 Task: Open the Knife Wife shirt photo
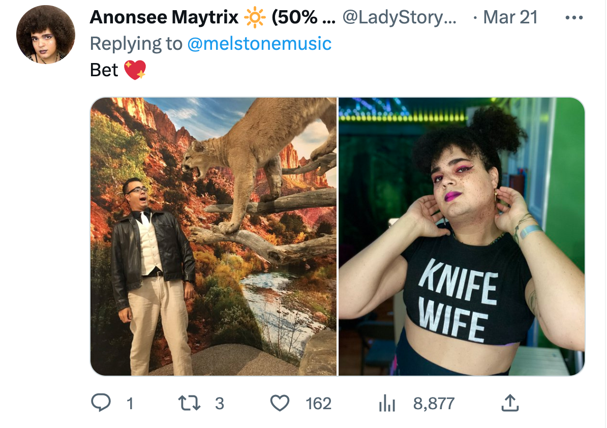pyautogui.click(x=462, y=236)
